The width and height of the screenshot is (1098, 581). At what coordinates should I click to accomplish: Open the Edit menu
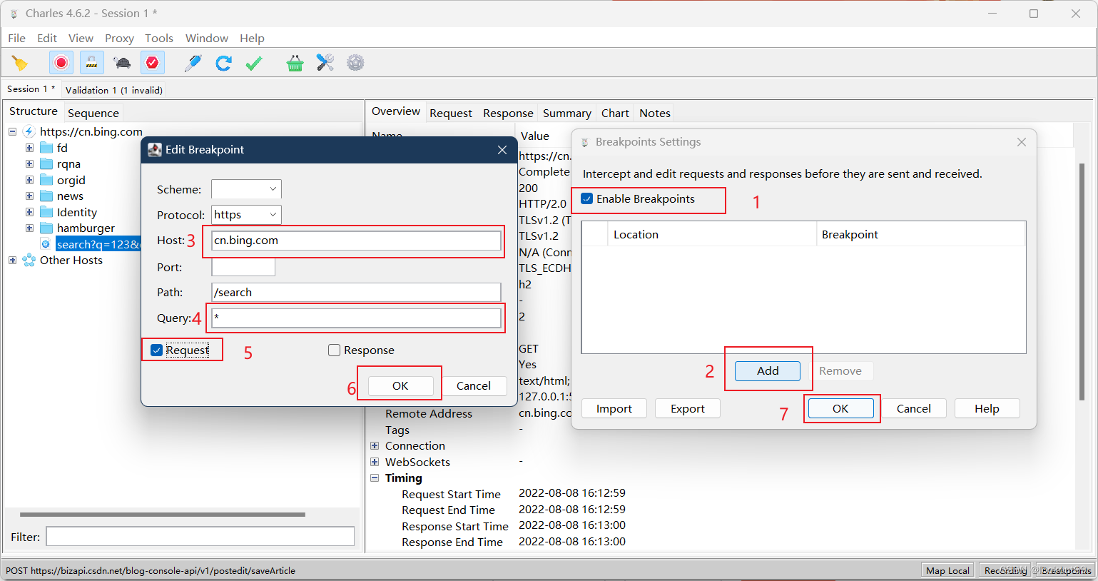[x=47, y=38]
